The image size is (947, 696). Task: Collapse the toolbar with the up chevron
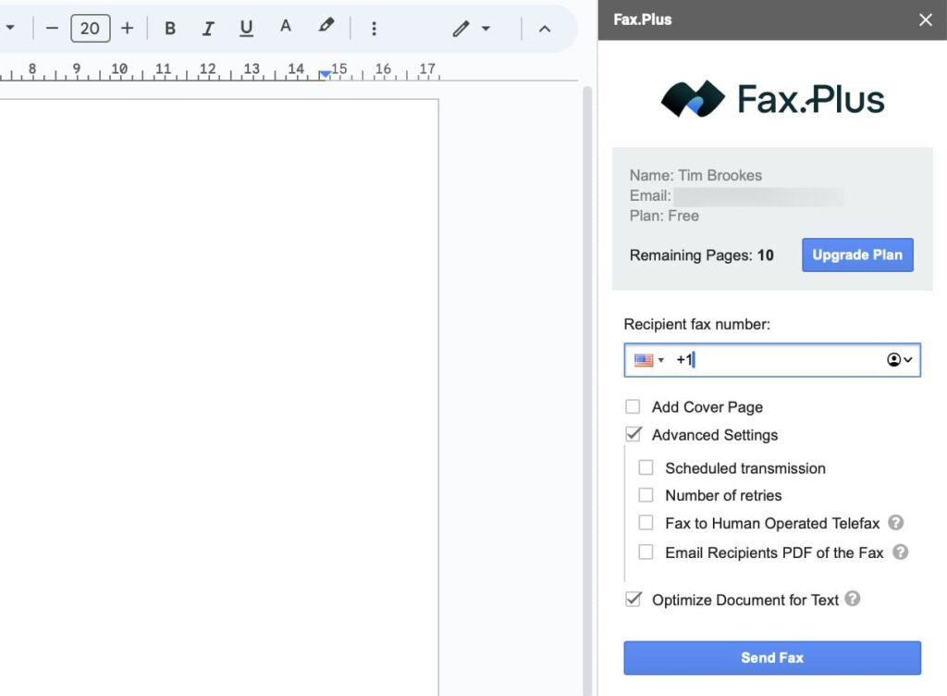click(545, 29)
